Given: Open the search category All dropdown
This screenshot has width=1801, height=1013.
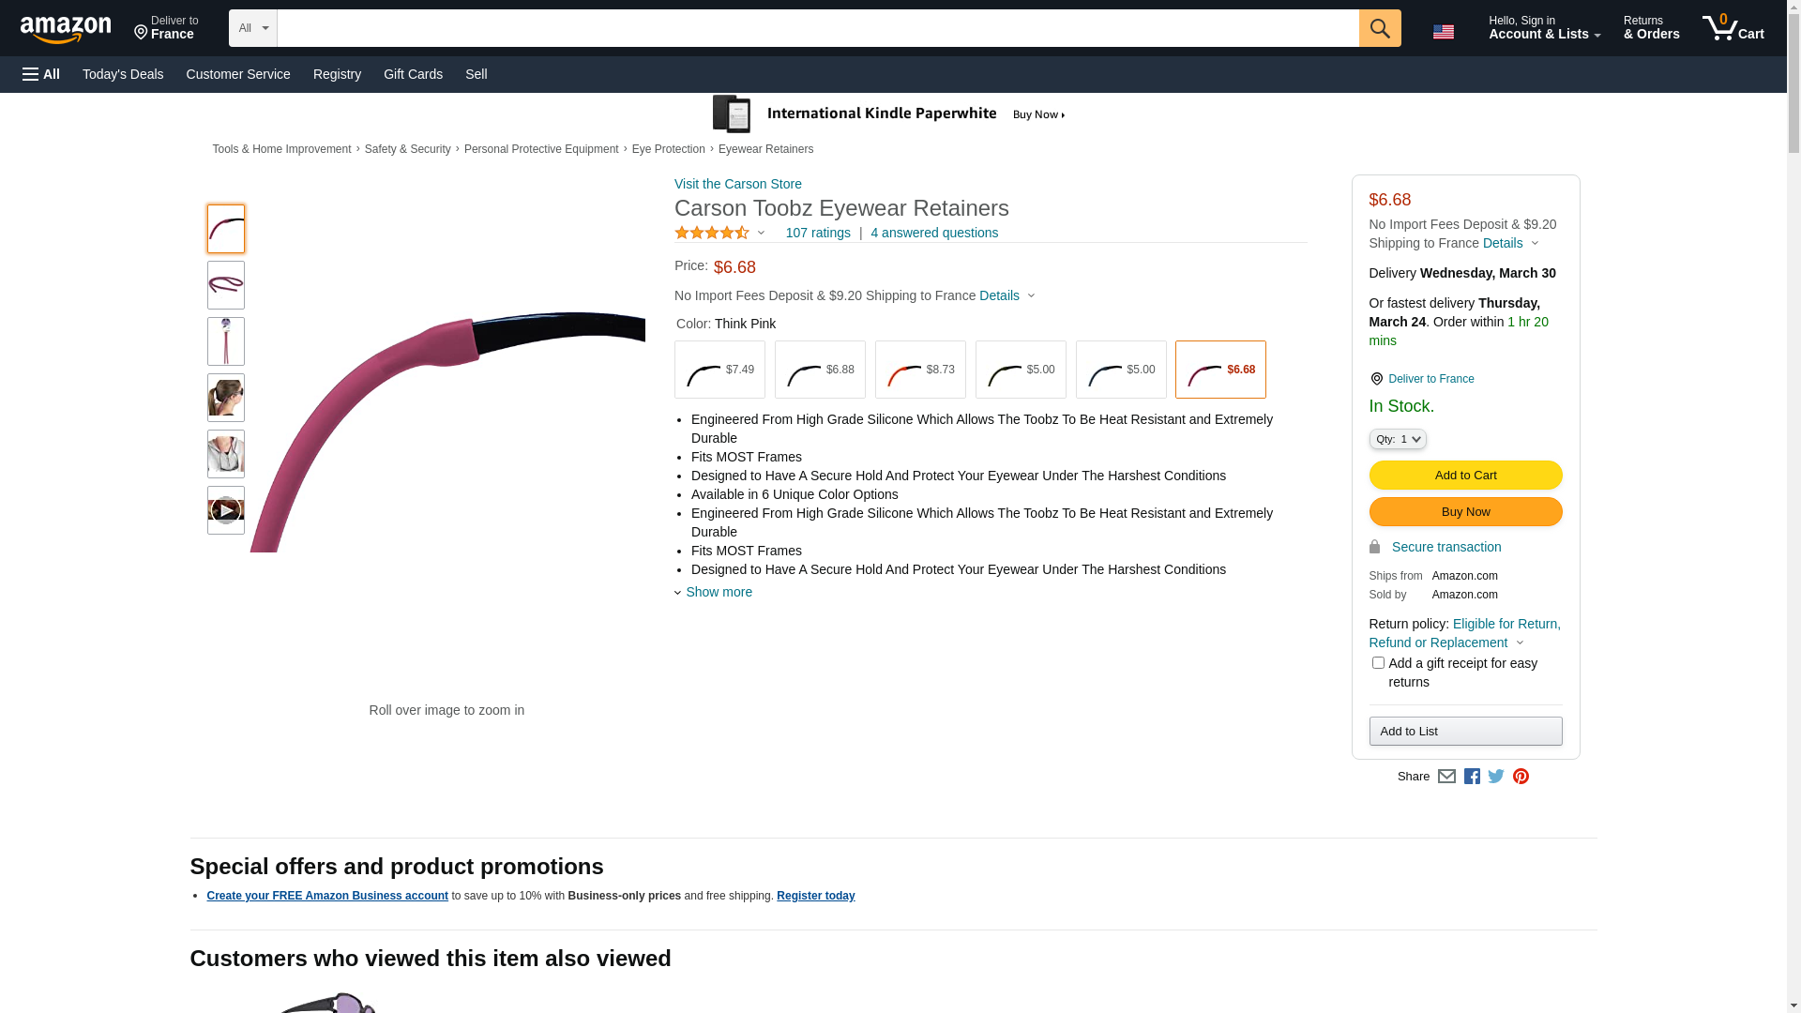Looking at the screenshot, I should click(252, 28).
